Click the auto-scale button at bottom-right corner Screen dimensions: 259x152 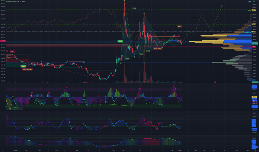point(255,151)
